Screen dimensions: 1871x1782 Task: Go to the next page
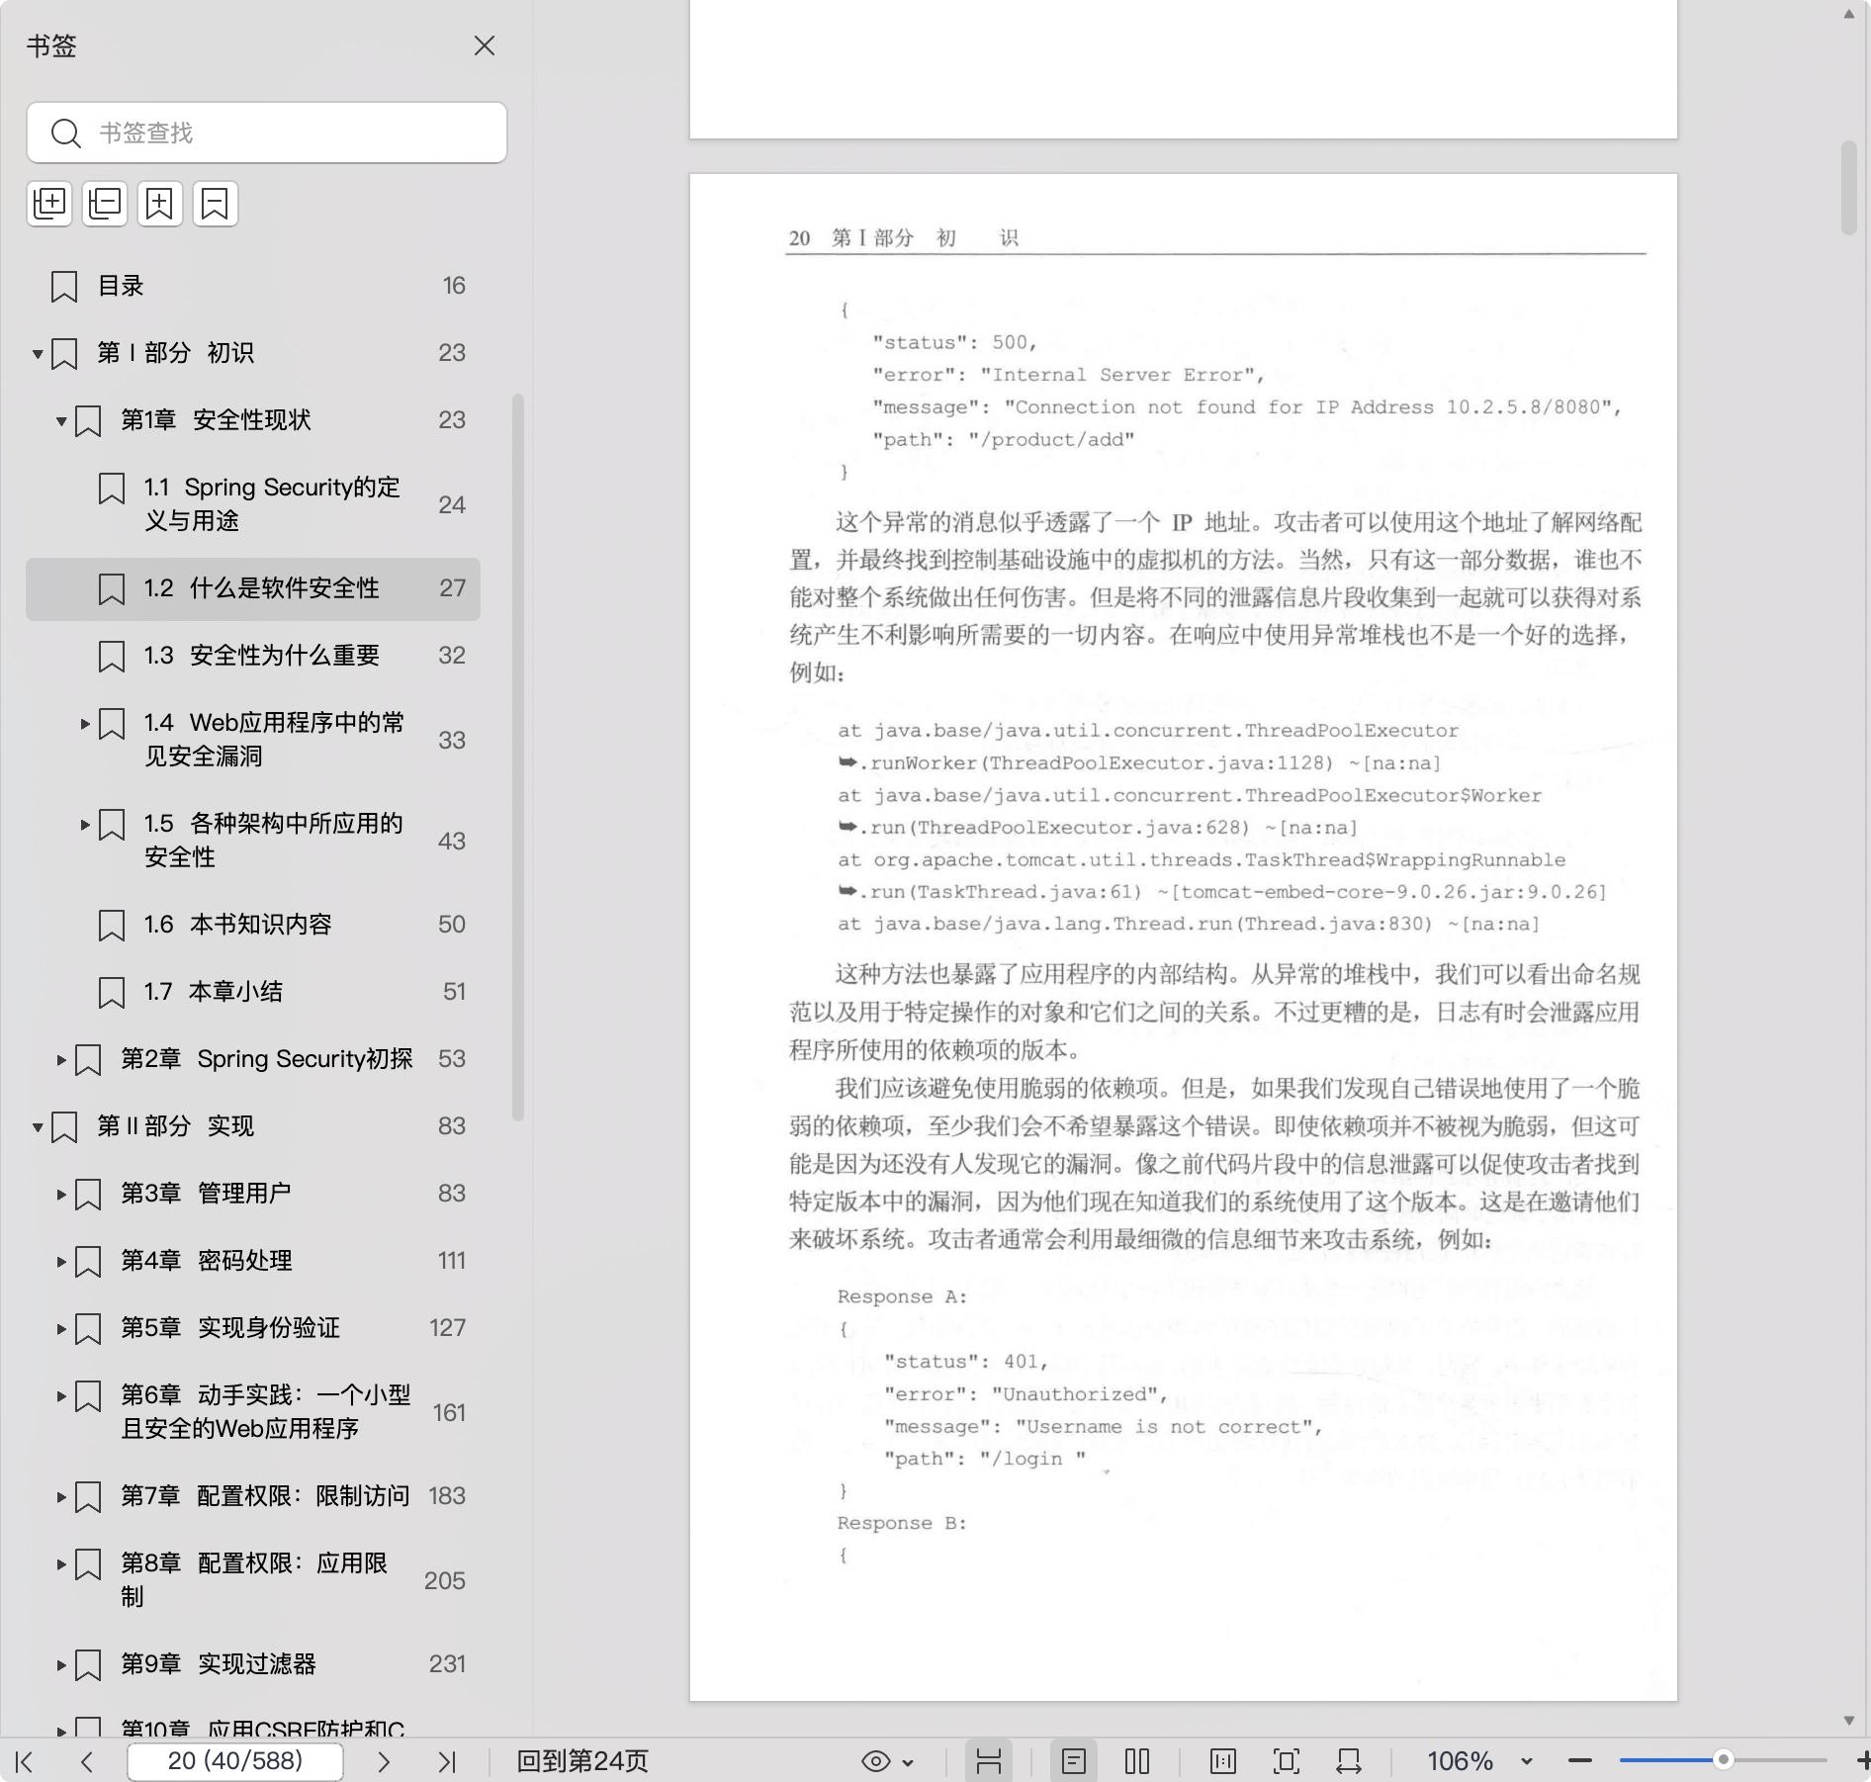click(x=384, y=1761)
